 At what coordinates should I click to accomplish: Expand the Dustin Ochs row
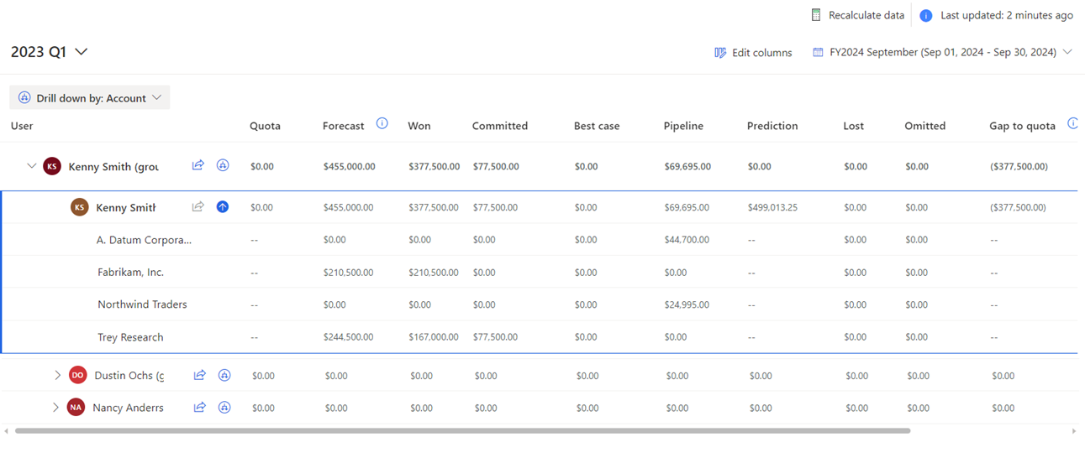tap(57, 376)
